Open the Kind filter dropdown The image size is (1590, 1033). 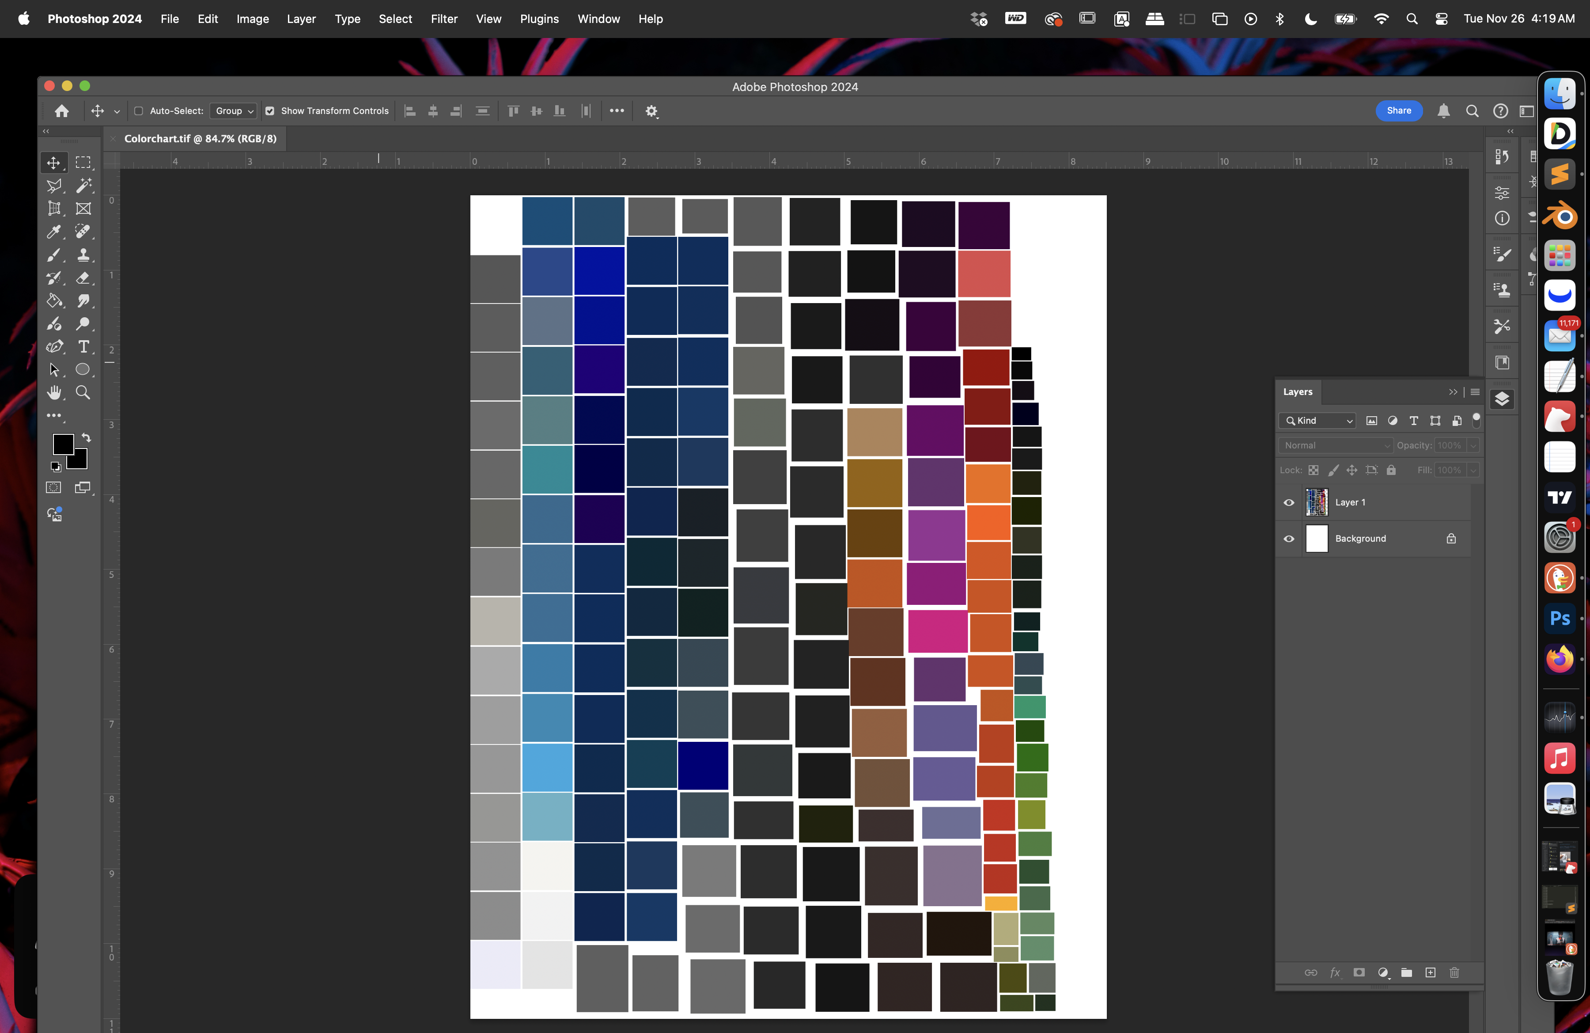pos(1317,421)
